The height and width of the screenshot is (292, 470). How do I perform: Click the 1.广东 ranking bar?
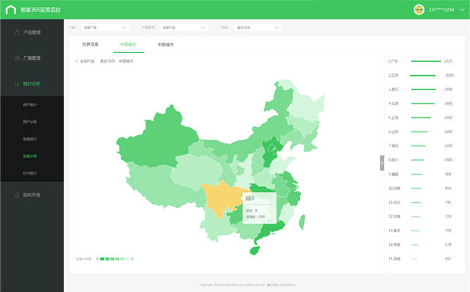click(x=426, y=61)
